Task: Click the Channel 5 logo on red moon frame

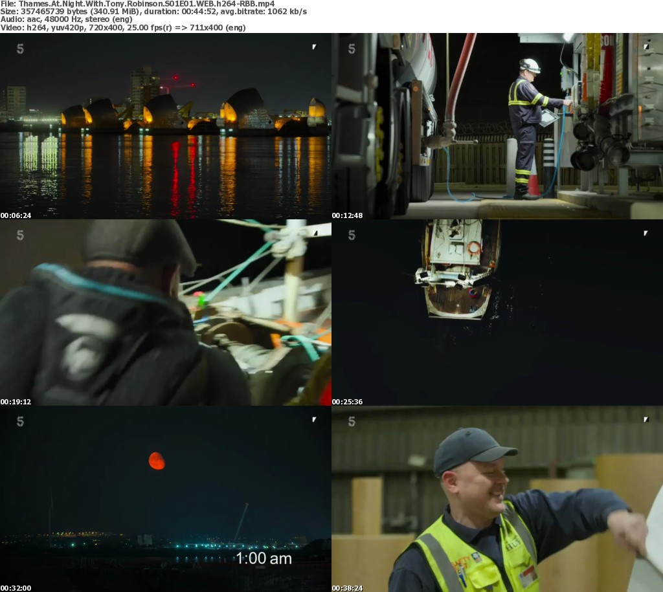Action: [x=20, y=421]
